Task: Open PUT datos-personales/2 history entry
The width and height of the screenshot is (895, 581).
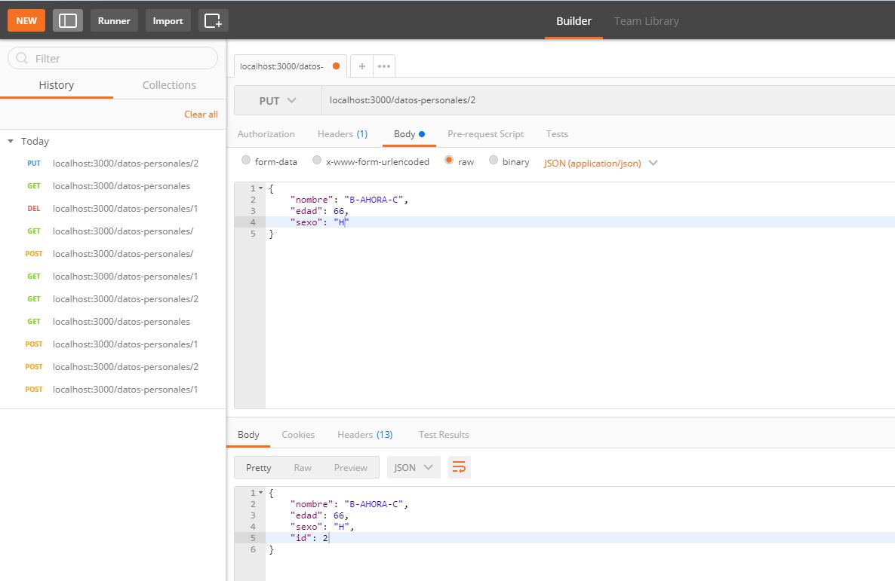Action: 113,163
